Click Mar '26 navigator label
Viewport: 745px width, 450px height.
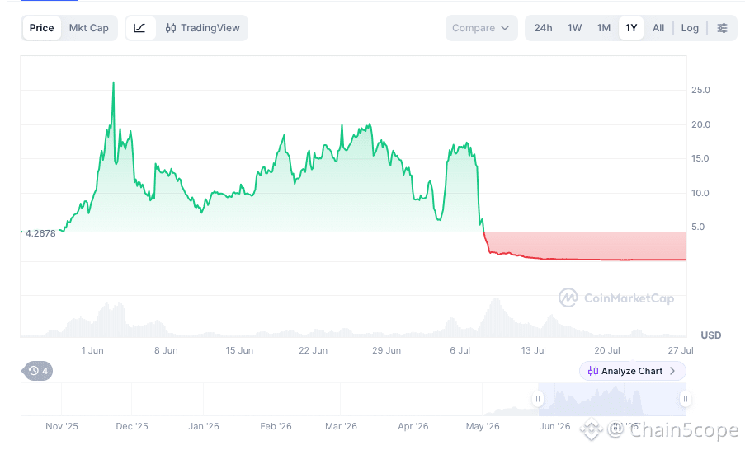pos(341,426)
